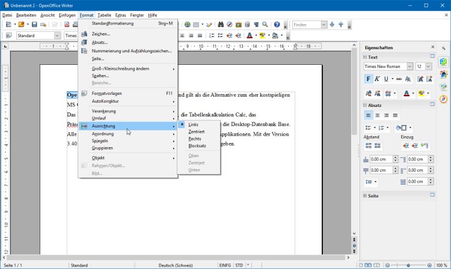Click the sidebar font color swatch
Viewport: 451px width, 269px height.
[407, 94]
